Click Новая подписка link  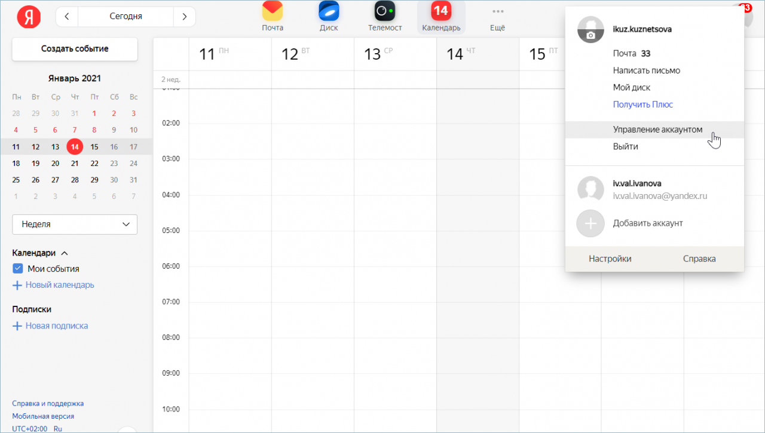pos(57,326)
